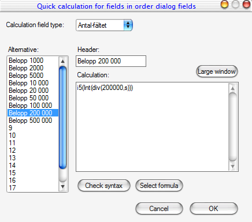
Task: Select Belopp 20 000 in the list
Action: click(x=33, y=91)
